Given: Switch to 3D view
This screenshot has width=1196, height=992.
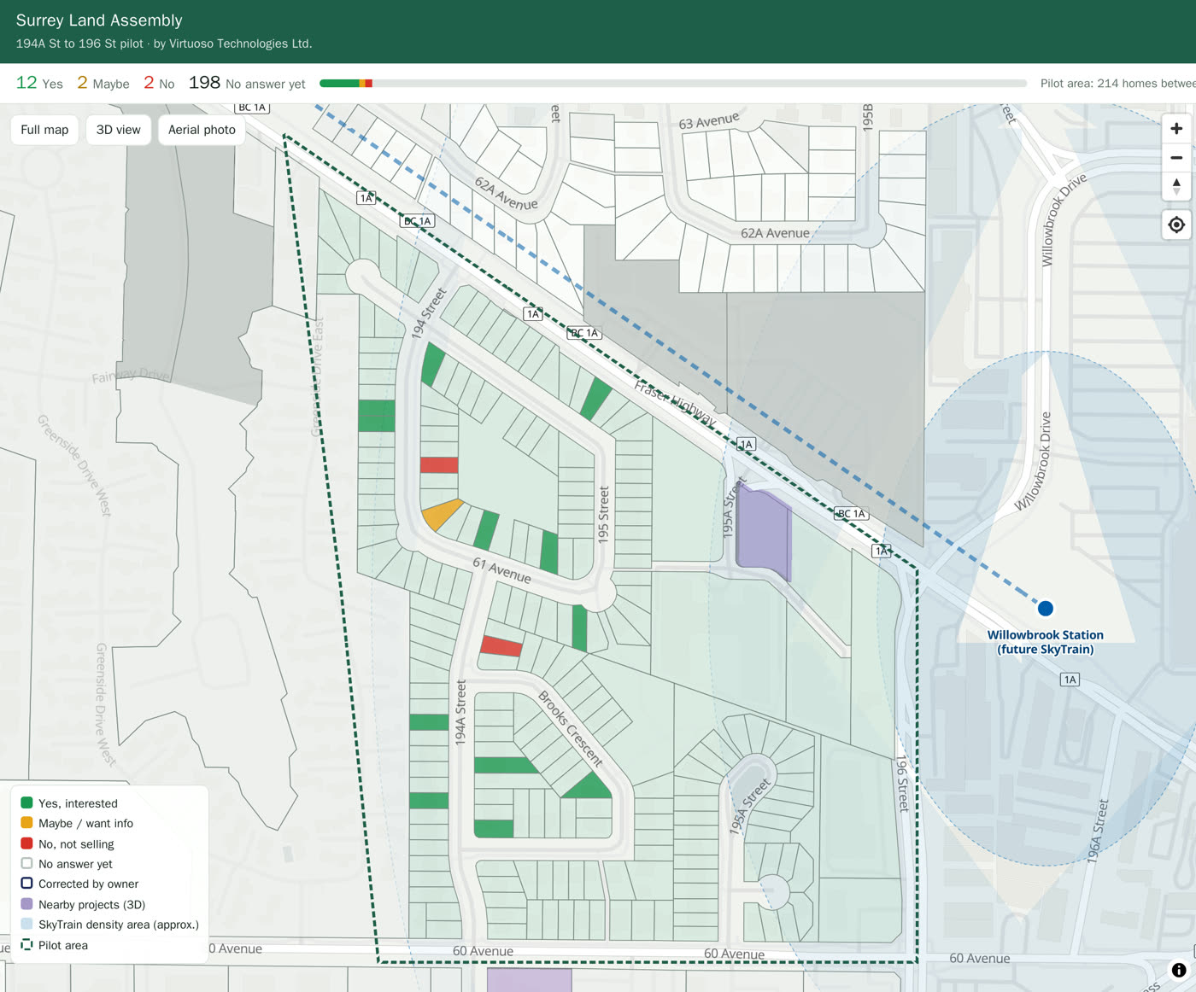Looking at the screenshot, I should click(119, 130).
